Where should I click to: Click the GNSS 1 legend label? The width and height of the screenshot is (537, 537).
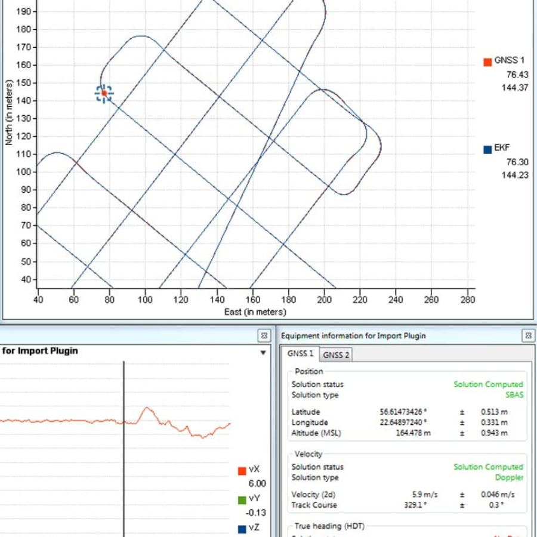tap(509, 60)
